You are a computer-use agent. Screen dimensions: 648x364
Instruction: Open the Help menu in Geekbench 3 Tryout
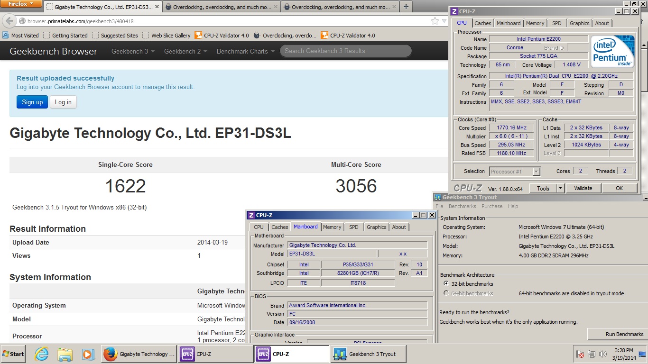click(x=513, y=206)
